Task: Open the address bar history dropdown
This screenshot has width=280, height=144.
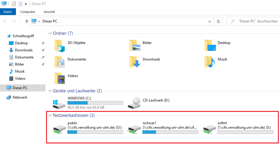Action: [x=210, y=21]
